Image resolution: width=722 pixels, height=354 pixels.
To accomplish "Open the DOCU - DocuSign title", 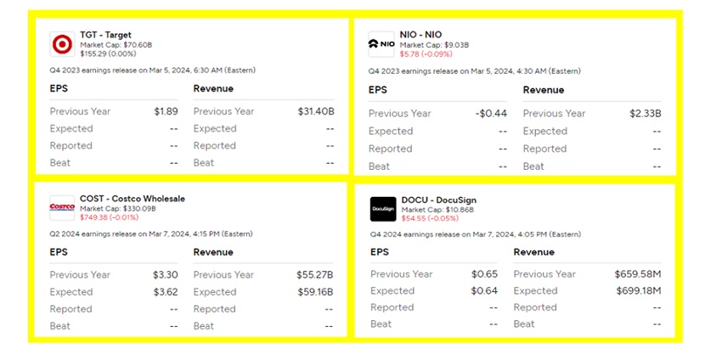I will point(439,200).
